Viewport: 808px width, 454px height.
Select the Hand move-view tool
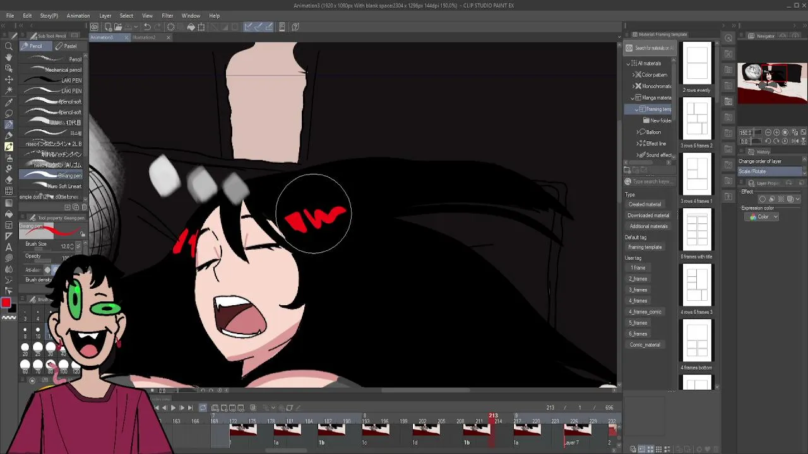[x=9, y=57]
